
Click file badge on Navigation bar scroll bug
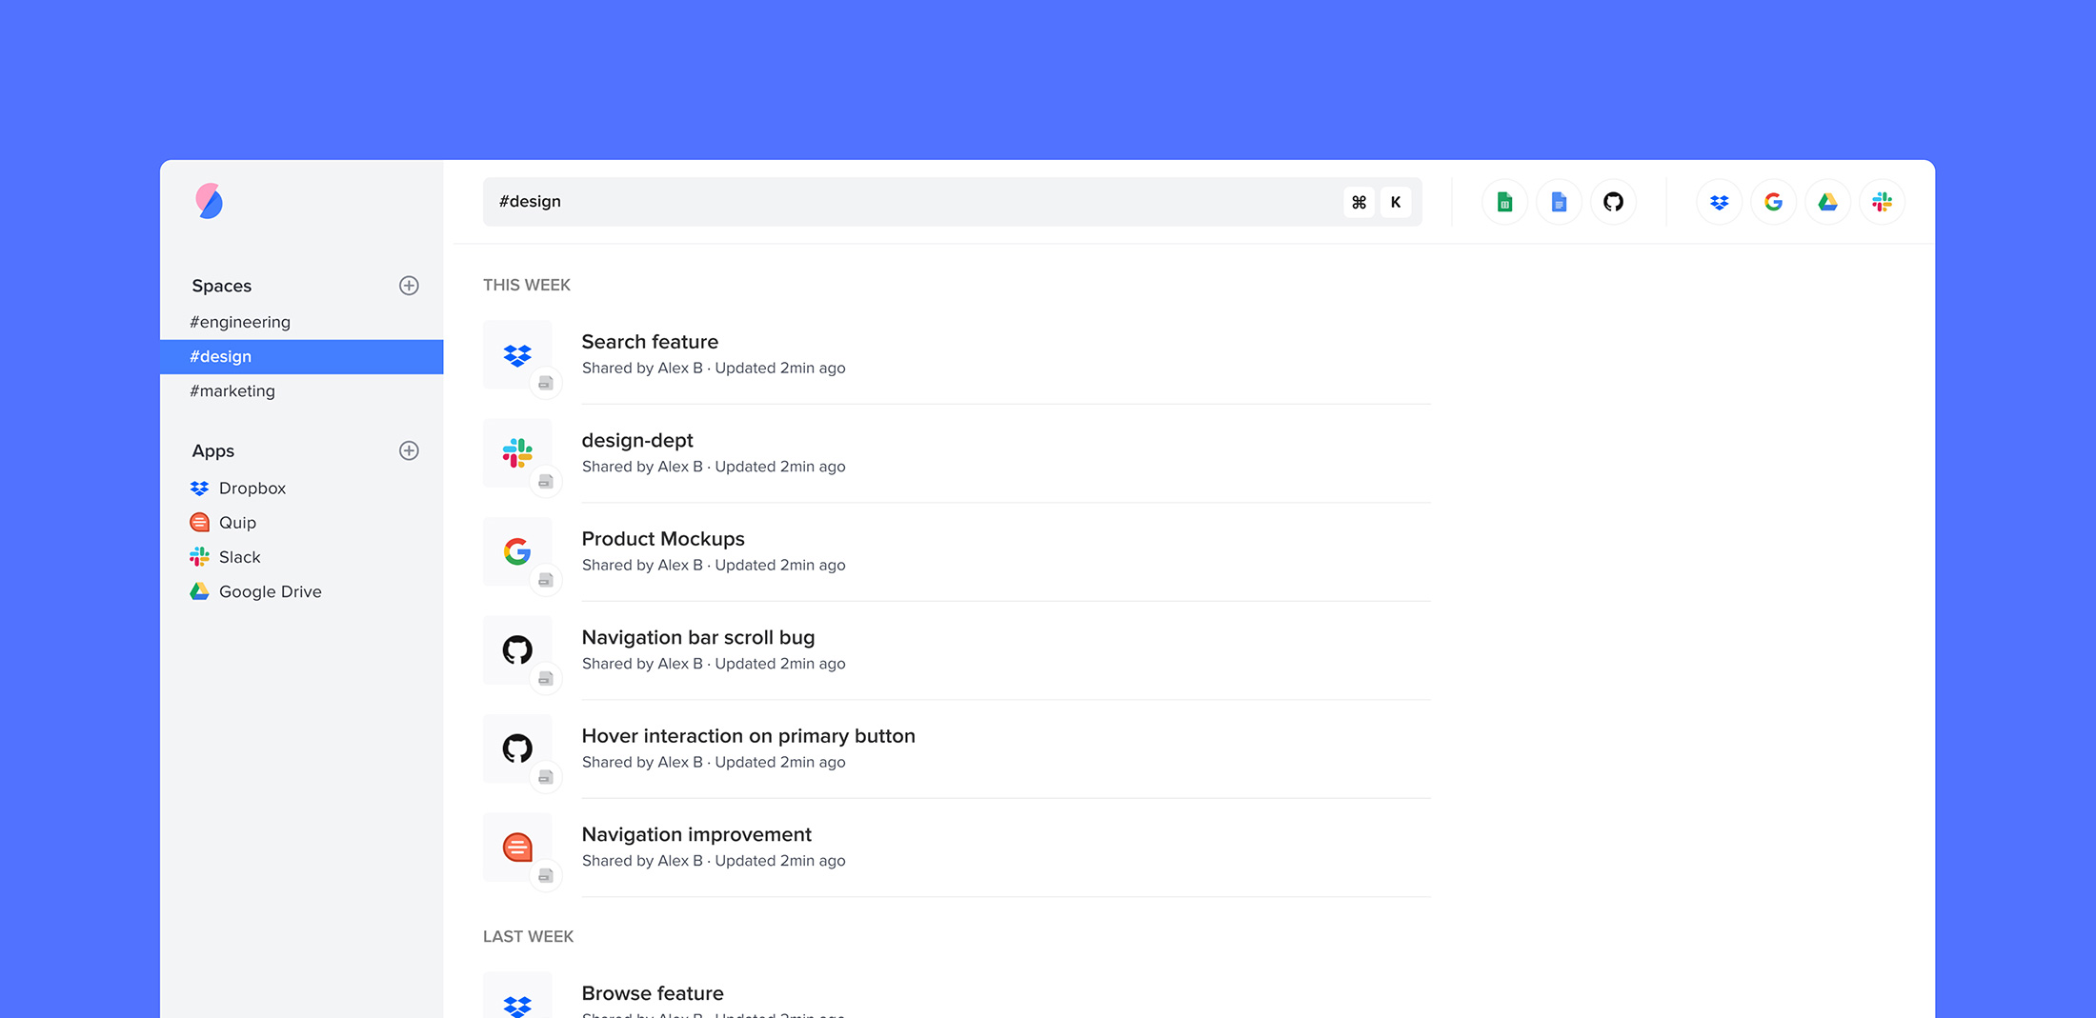click(x=546, y=679)
